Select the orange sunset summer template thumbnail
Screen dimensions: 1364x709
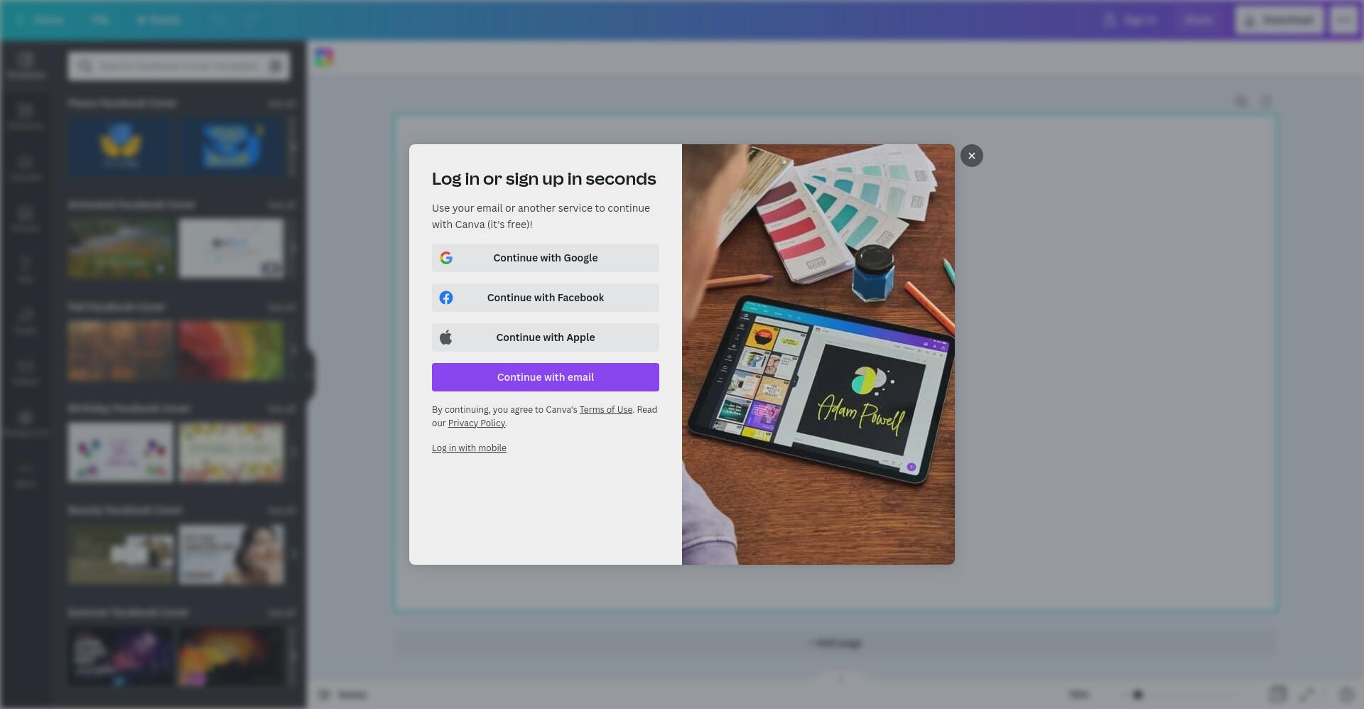pyautogui.click(x=232, y=656)
